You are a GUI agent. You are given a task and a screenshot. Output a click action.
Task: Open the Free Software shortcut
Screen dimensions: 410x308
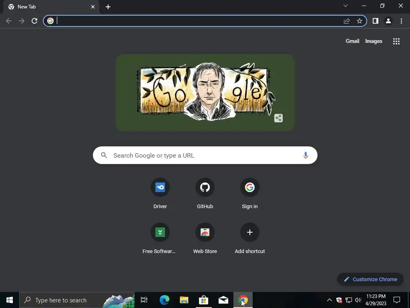pos(160,239)
